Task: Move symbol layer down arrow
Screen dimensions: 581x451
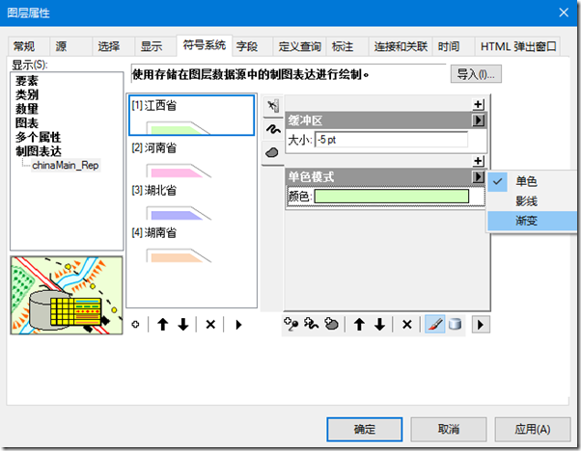Action: pos(379,325)
